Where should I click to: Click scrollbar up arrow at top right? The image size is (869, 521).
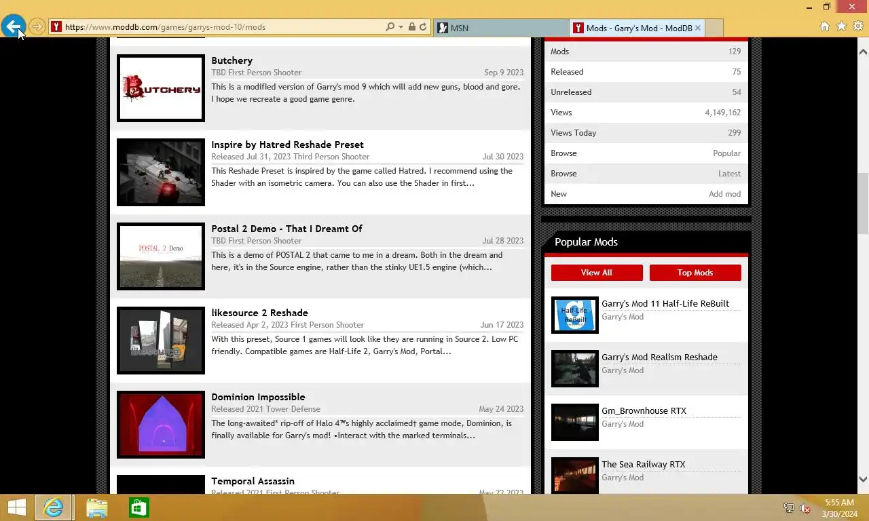[x=863, y=51]
